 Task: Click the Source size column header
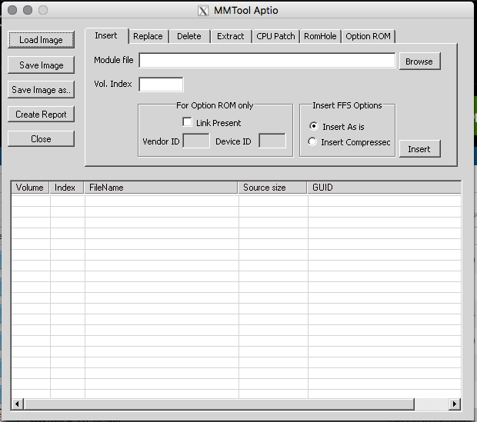pos(272,188)
